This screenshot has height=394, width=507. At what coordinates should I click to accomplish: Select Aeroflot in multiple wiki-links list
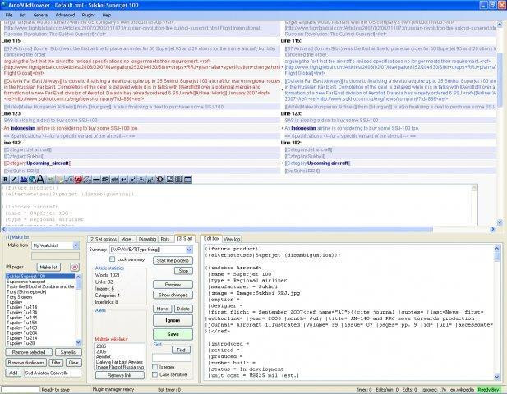[x=104, y=356]
